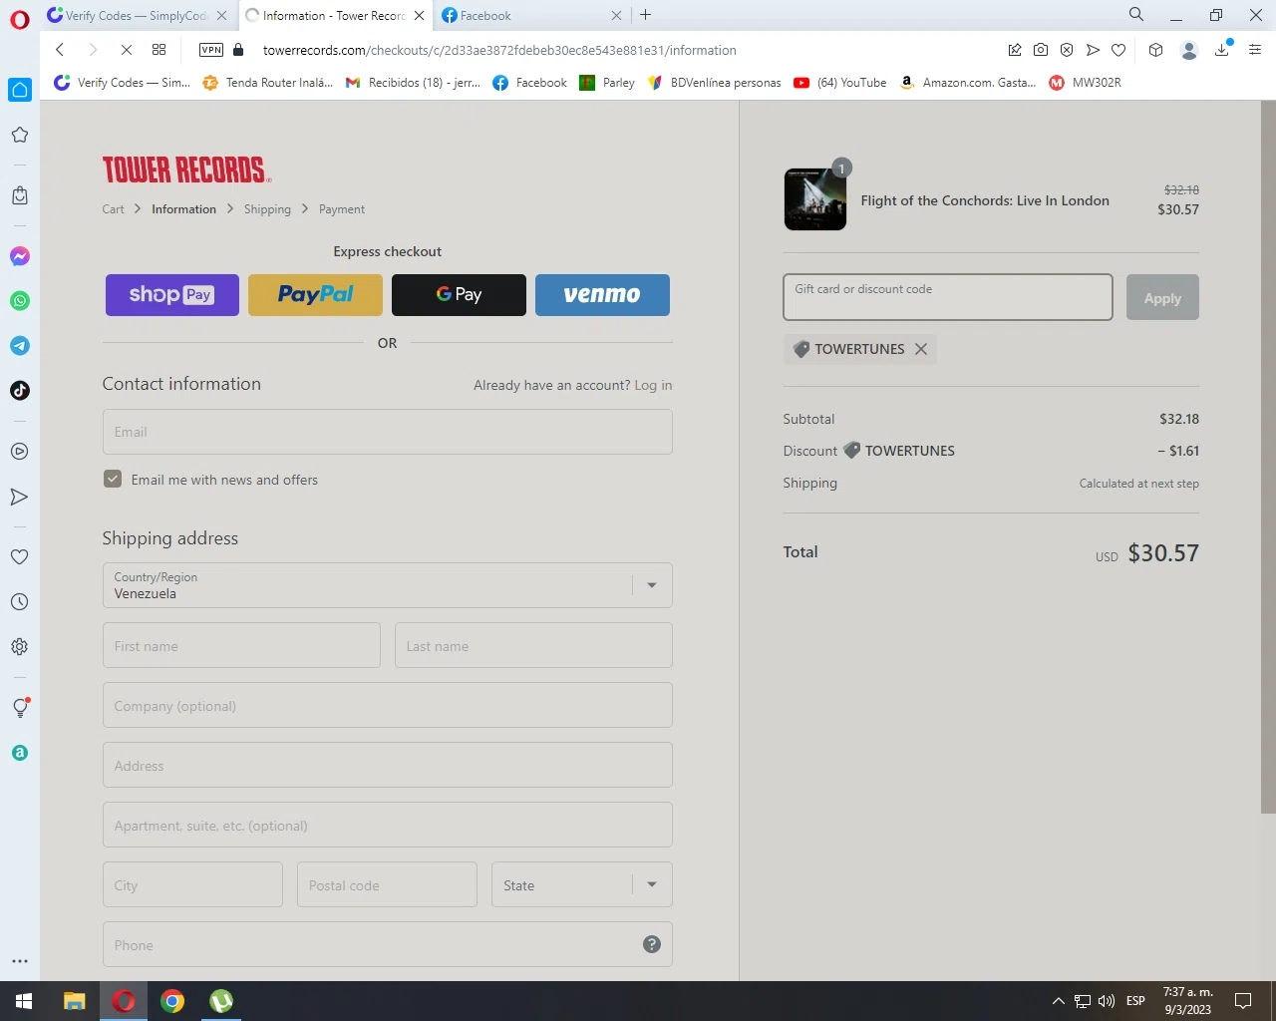Open My Flow arrow icon in sidebar
This screenshot has height=1021, width=1276.
(20, 497)
